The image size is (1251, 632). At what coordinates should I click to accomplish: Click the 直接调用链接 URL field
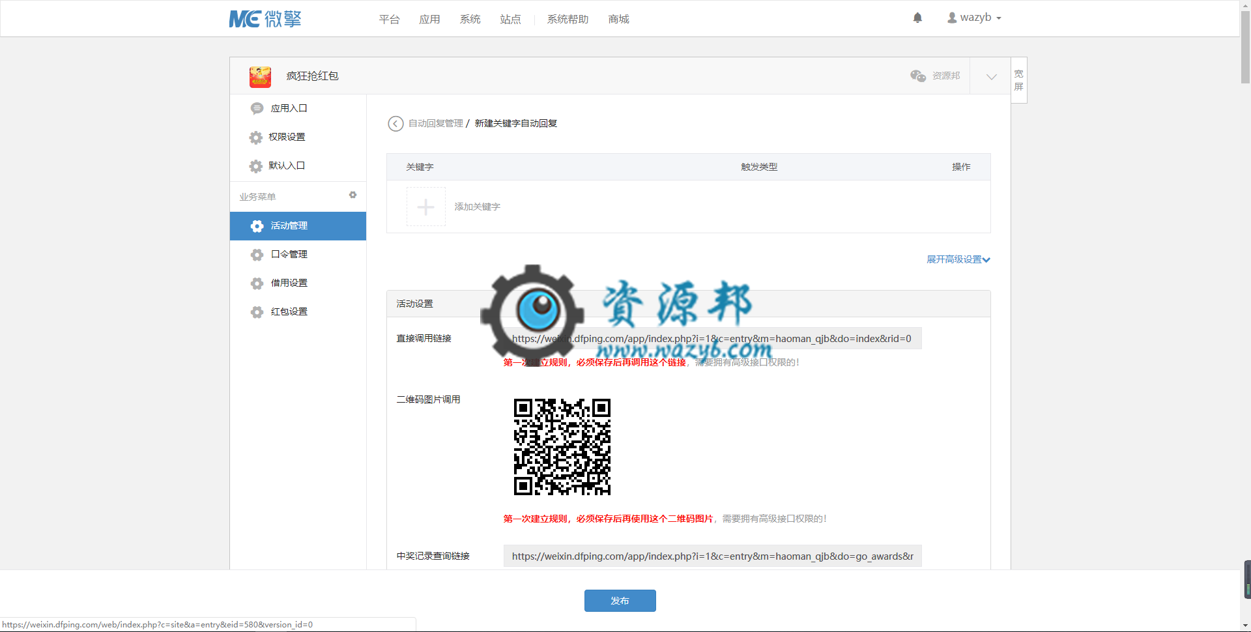tap(713, 339)
